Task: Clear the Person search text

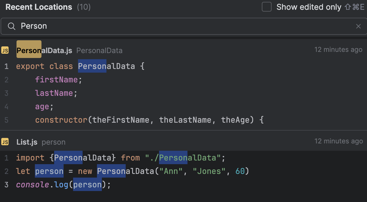Action: (358, 26)
